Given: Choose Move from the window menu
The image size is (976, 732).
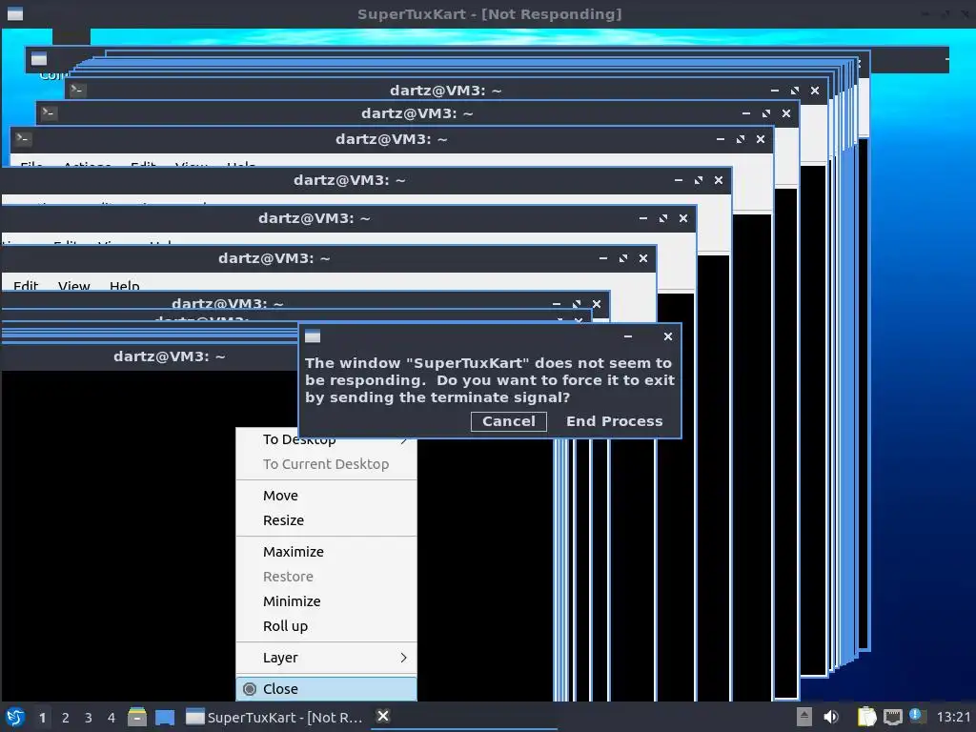Looking at the screenshot, I should (326, 496).
